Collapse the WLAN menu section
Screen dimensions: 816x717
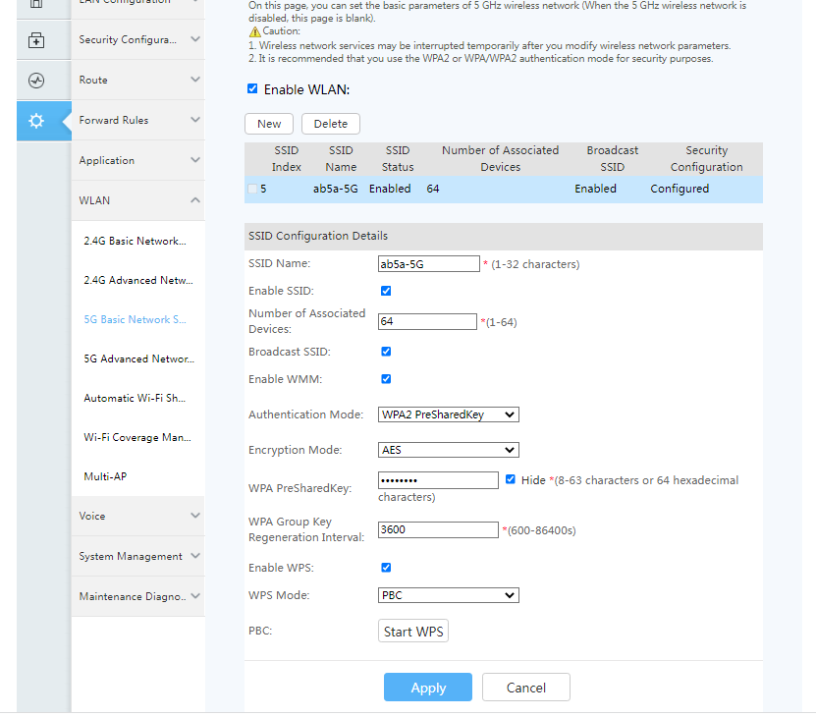click(138, 200)
